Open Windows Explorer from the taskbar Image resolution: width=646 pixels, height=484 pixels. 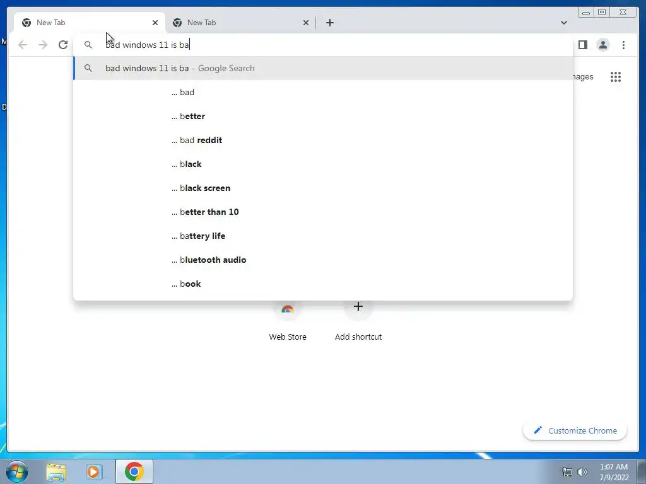pos(56,472)
